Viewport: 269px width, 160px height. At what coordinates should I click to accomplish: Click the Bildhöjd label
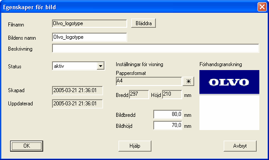(124, 126)
